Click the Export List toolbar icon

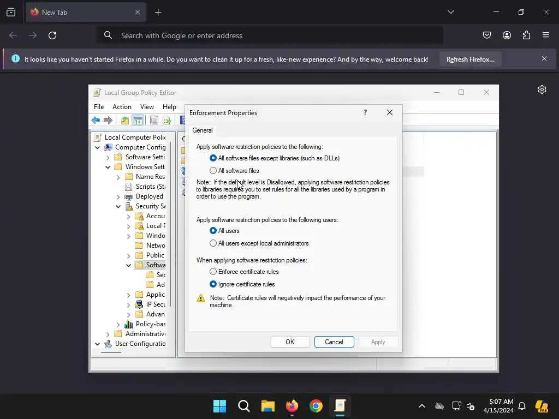pos(167,121)
